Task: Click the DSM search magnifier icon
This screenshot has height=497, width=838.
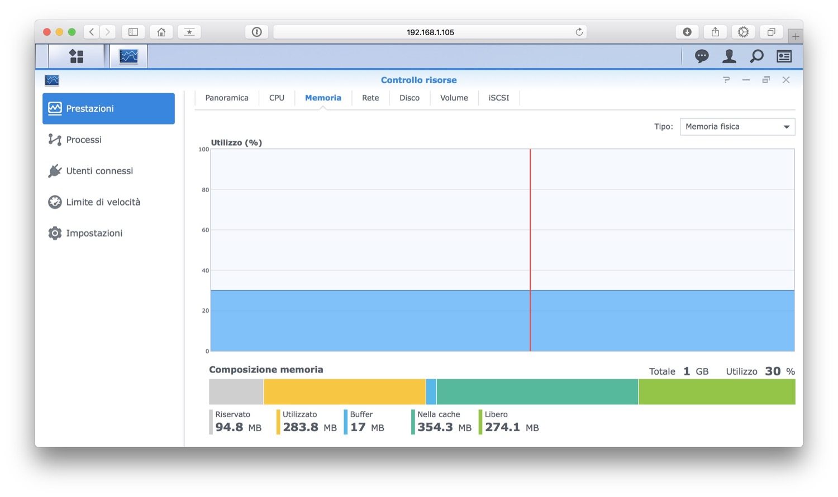Action: point(756,56)
